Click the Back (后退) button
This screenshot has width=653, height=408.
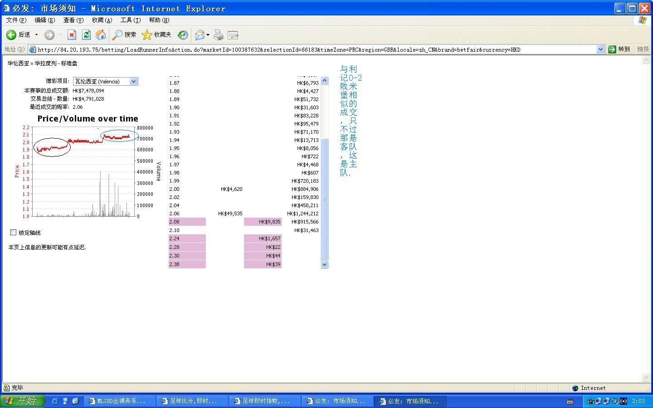click(x=18, y=35)
